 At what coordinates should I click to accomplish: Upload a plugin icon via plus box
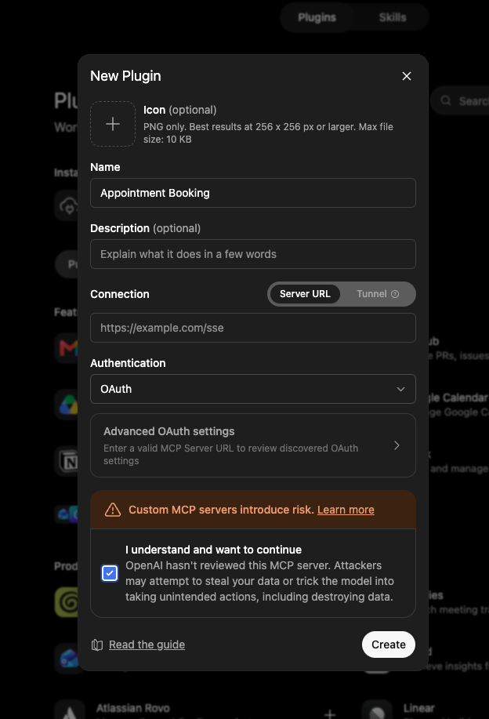tap(113, 124)
